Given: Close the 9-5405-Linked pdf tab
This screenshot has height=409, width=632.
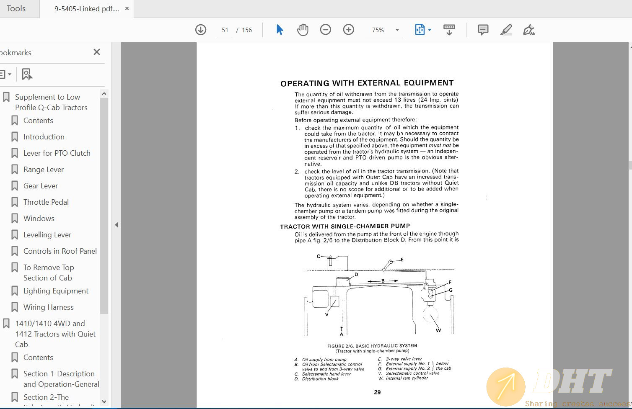Looking at the screenshot, I should 127,8.
